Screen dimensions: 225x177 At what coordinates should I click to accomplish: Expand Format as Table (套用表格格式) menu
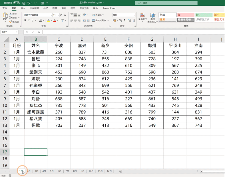152,18
